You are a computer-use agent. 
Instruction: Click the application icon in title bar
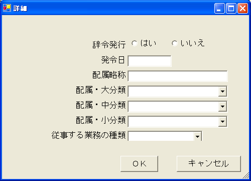point(7,8)
